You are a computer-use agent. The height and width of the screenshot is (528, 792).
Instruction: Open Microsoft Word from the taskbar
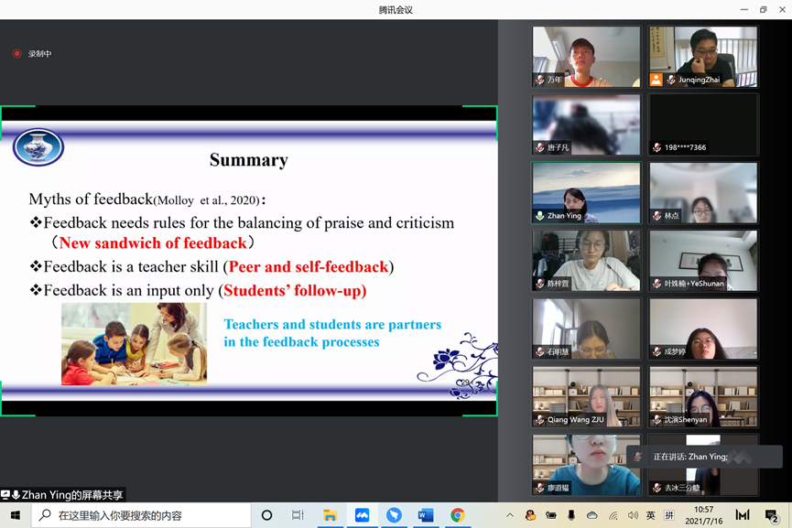point(426,515)
